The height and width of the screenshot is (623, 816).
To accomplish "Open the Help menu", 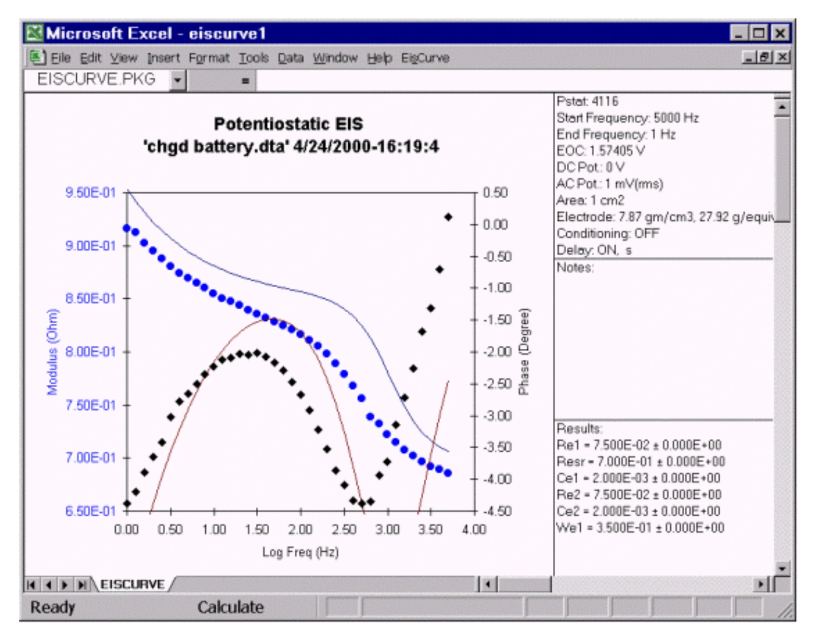I will (x=379, y=58).
